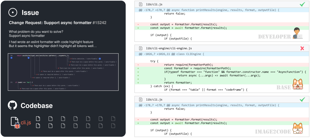
Task: Expand diff icon beside lib/cli-engine/cli-engine.js
Action: (x=140, y=48)
